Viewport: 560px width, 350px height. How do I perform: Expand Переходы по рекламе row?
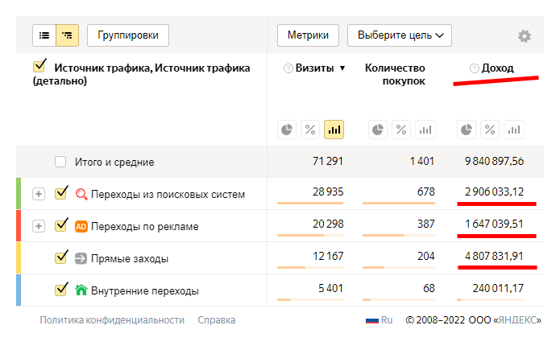38,226
